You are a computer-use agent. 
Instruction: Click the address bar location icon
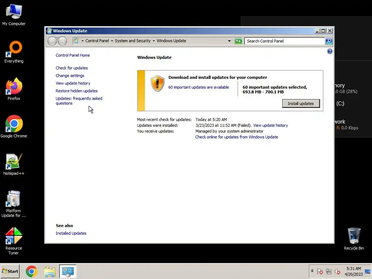click(76, 41)
